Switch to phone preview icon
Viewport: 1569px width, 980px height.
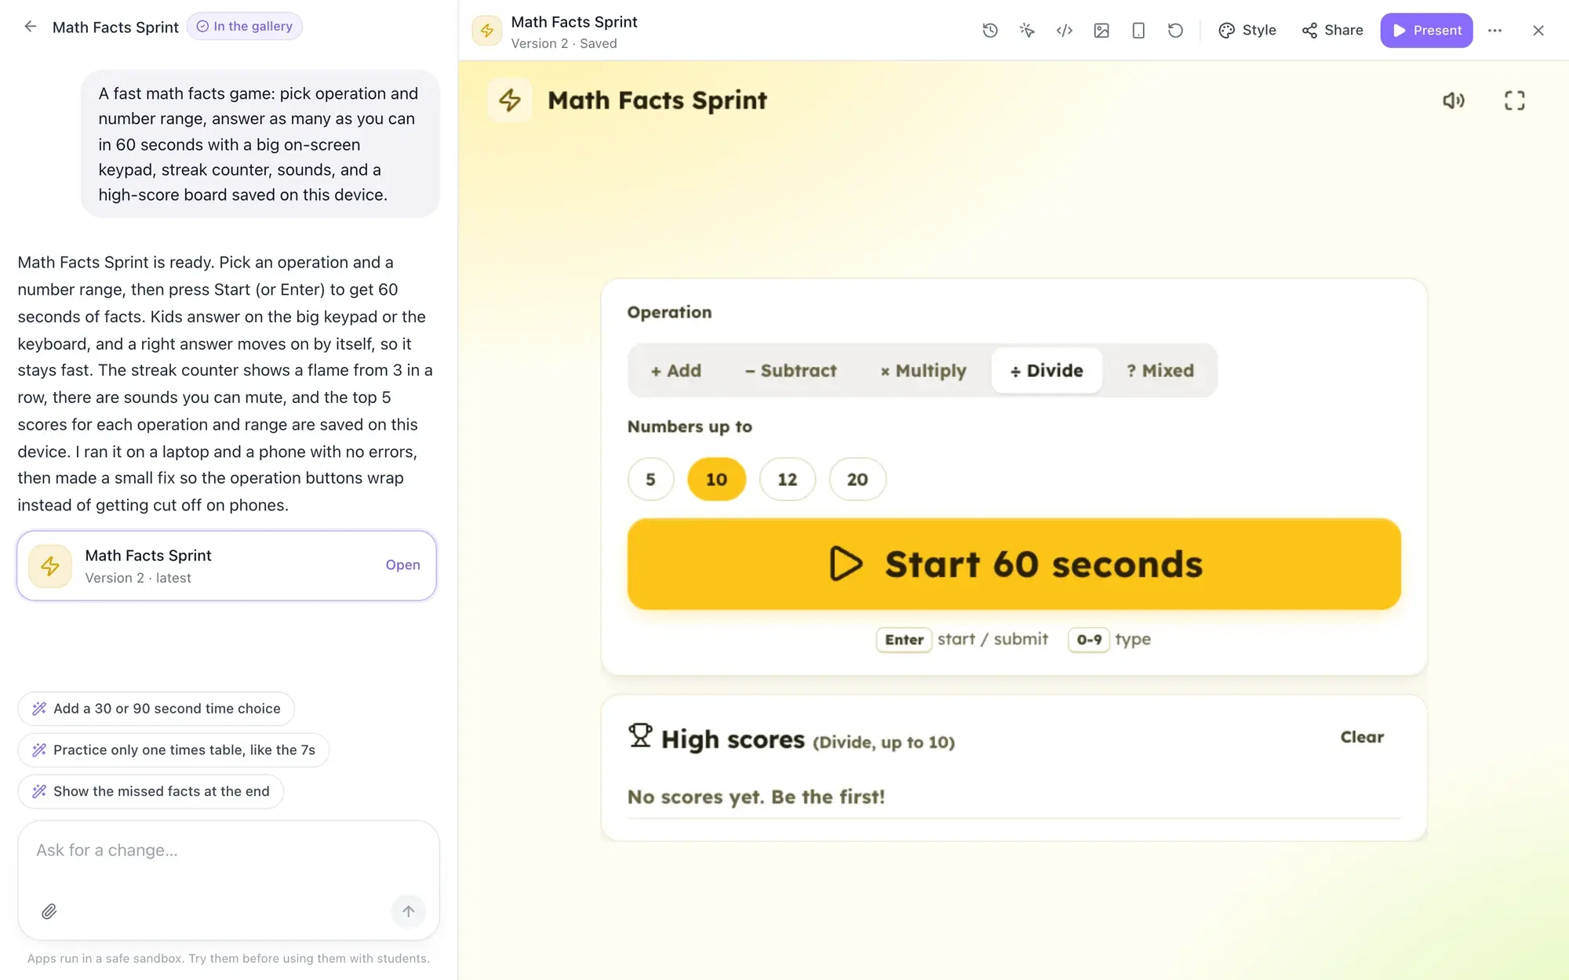pyautogui.click(x=1138, y=31)
